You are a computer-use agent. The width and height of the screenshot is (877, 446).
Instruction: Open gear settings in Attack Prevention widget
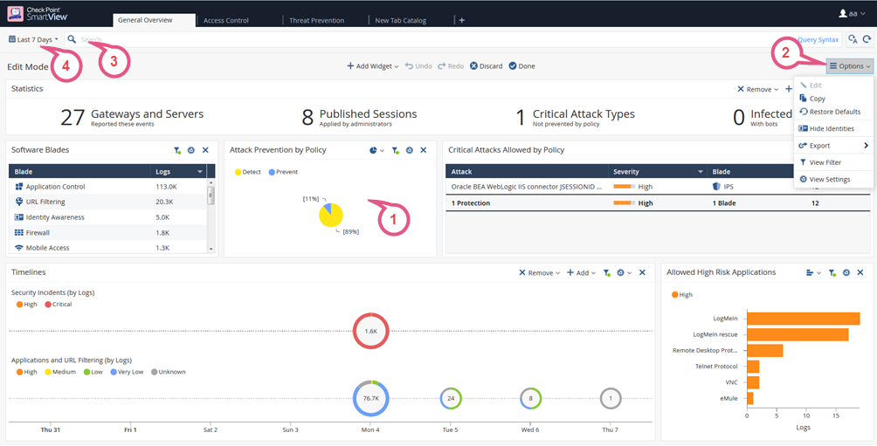[409, 150]
